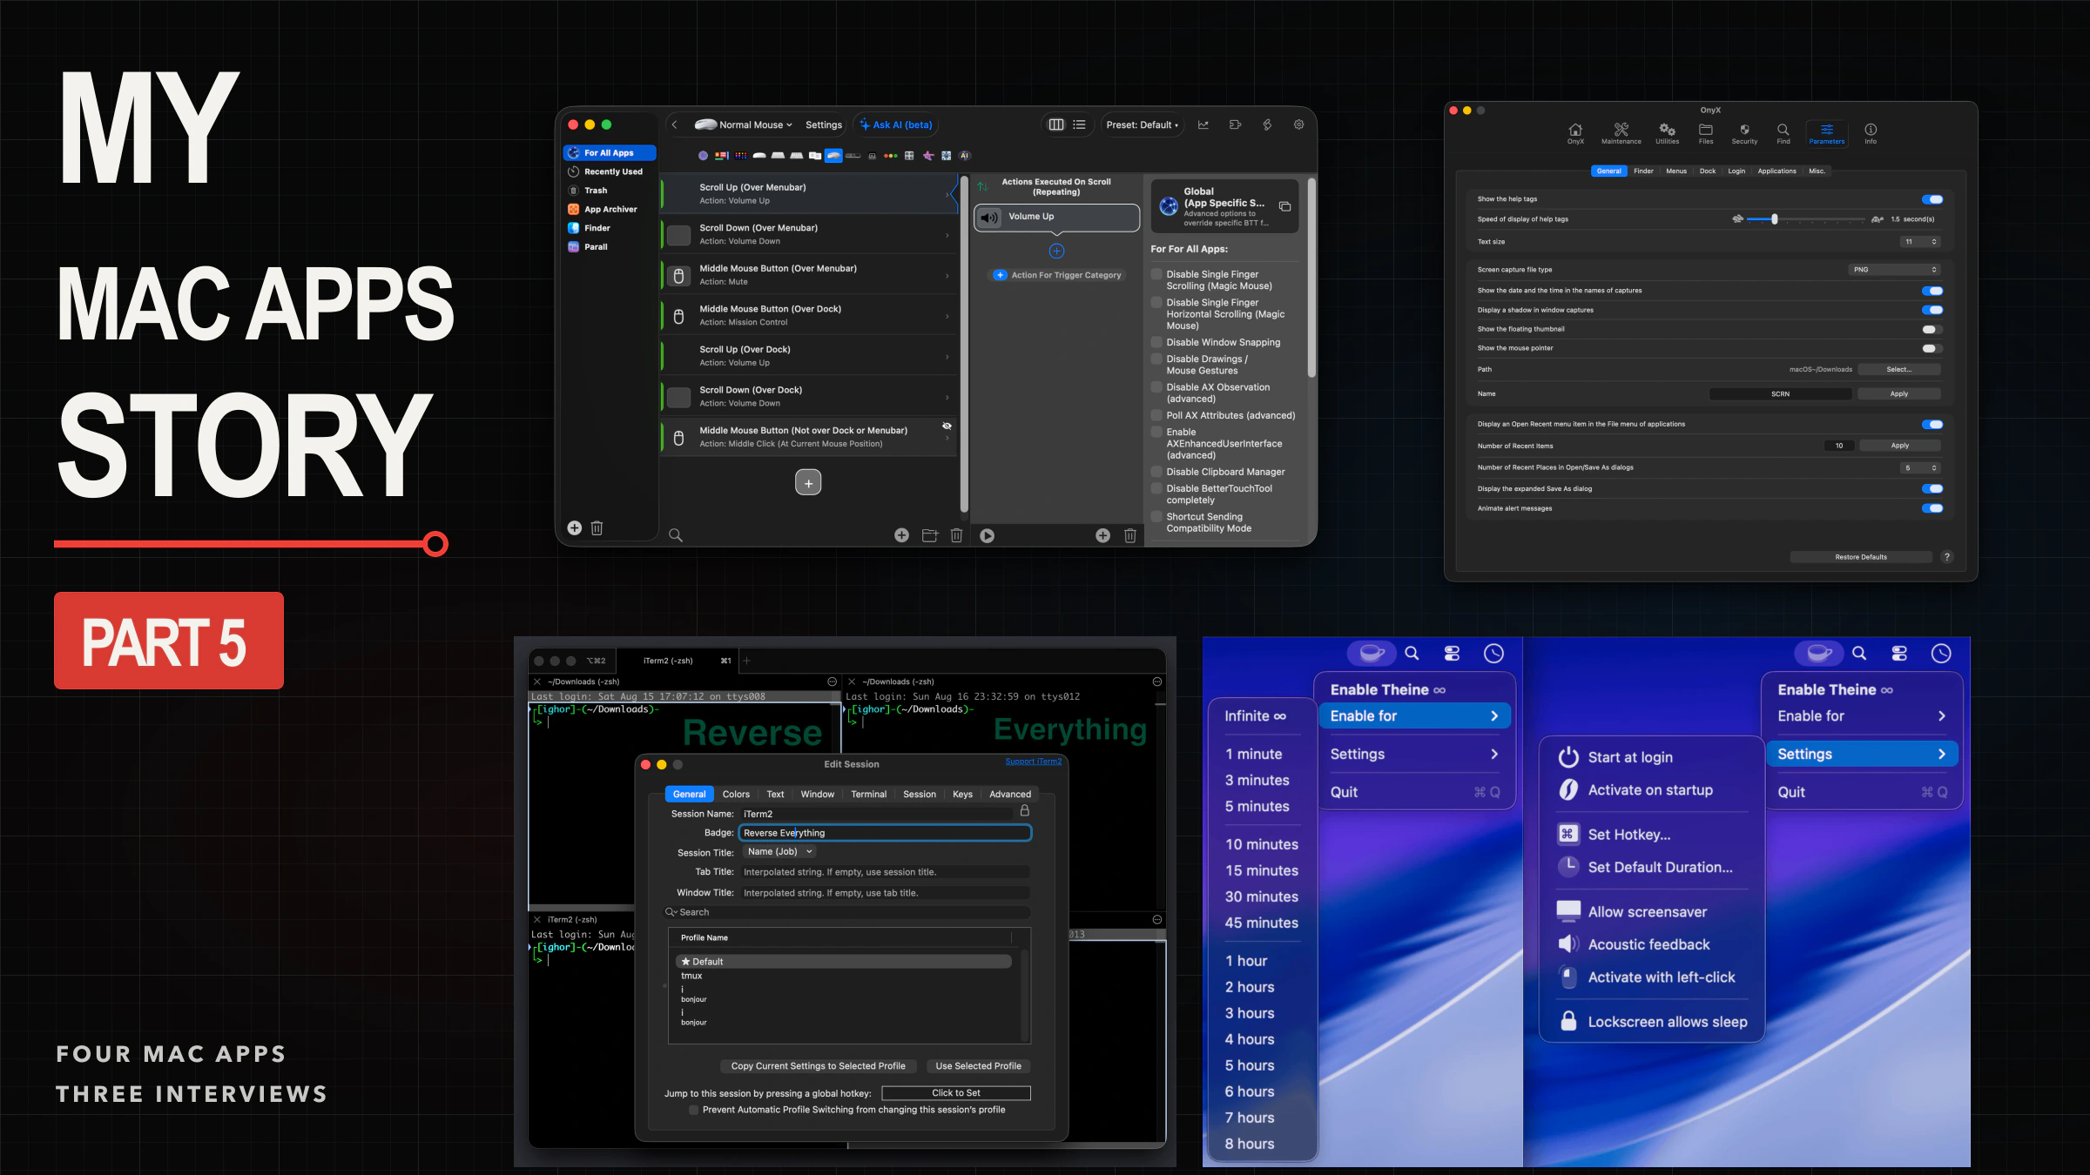Click lock icon next to Session Name
This screenshot has height=1175, width=2090.
tap(1024, 810)
